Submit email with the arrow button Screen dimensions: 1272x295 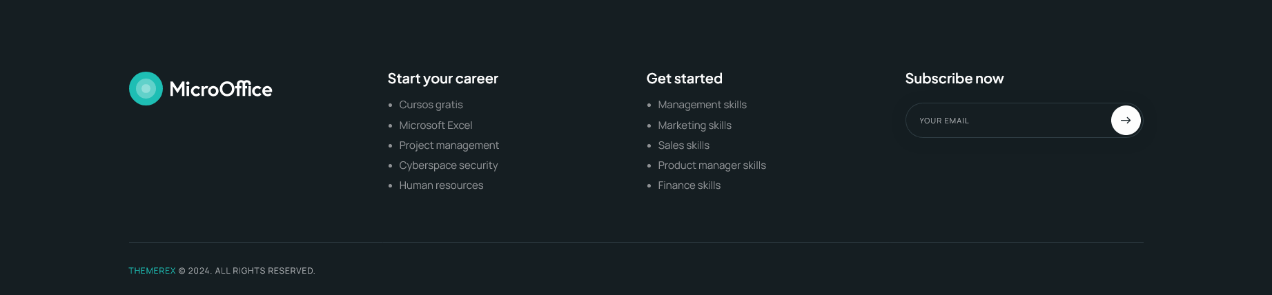click(x=1126, y=120)
